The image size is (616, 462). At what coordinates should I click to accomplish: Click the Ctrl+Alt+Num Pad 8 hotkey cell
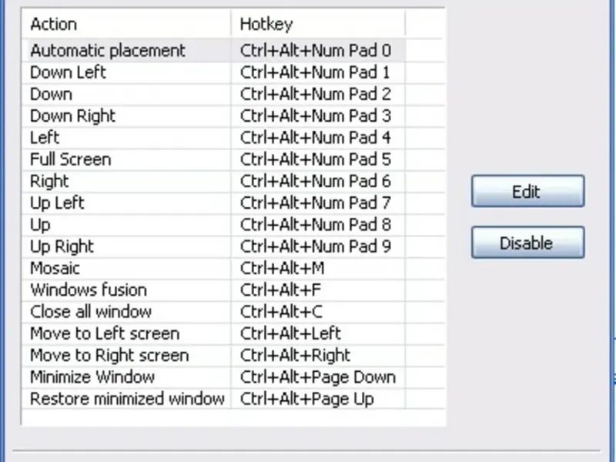(316, 225)
